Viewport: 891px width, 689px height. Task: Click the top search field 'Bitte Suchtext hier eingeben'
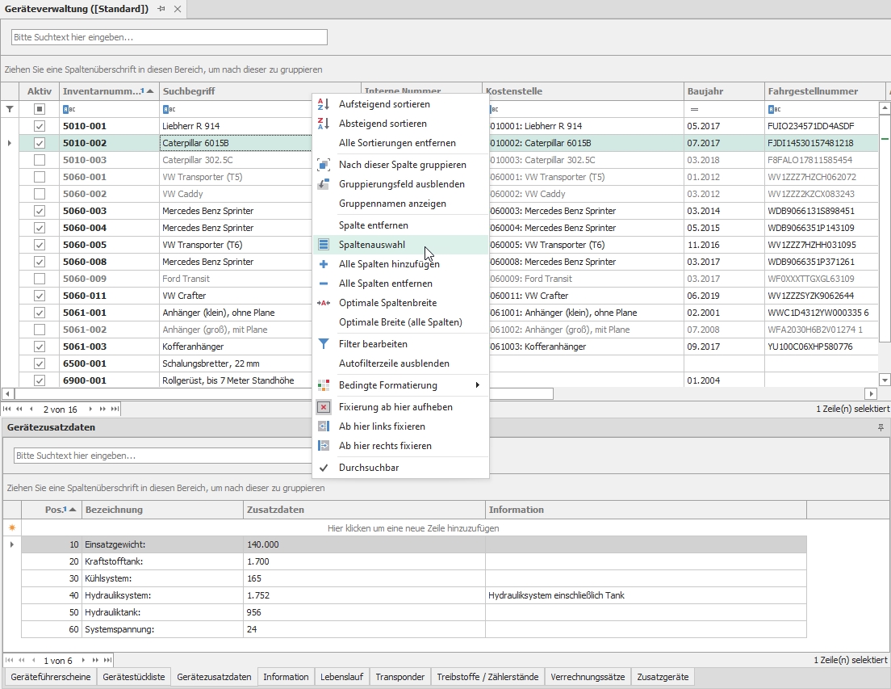click(x=169, y=37)
